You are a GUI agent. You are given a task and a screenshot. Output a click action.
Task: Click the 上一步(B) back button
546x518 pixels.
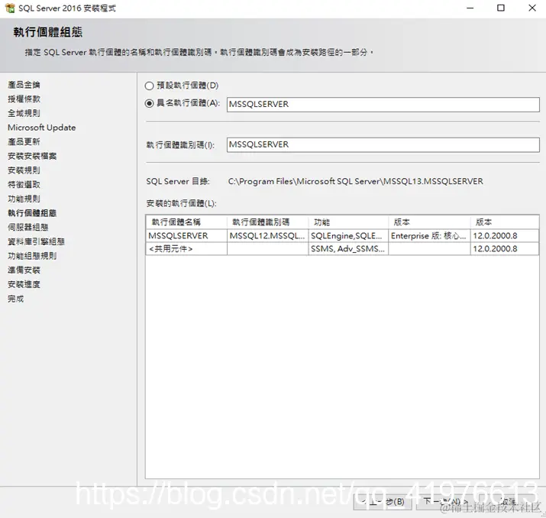383,502
